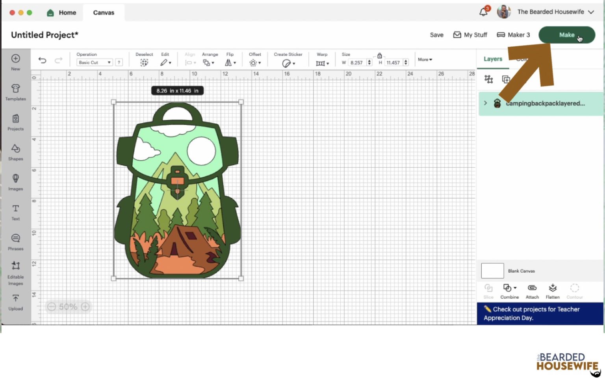The height and width of the screenshot is (384, 605).
Task: Click the Blank Canvas color swatch
Action: click(492, 271)
